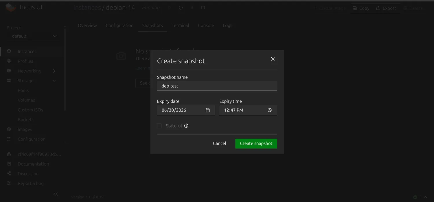Click the Networking globe icon

point(9,71)
